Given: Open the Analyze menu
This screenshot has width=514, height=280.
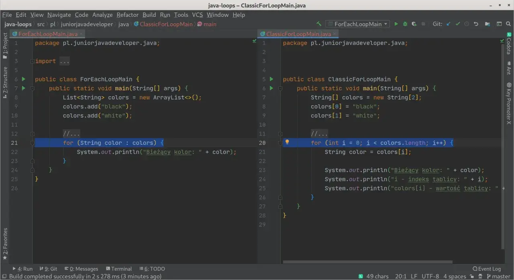Looking at the screenshot, I should 102,15.
